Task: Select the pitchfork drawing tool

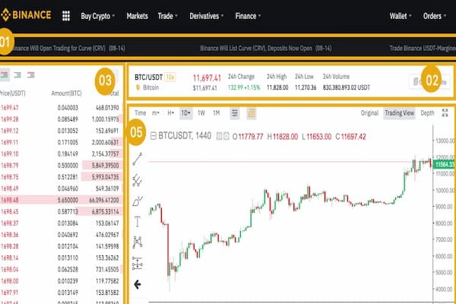Action: click(137, 180)
